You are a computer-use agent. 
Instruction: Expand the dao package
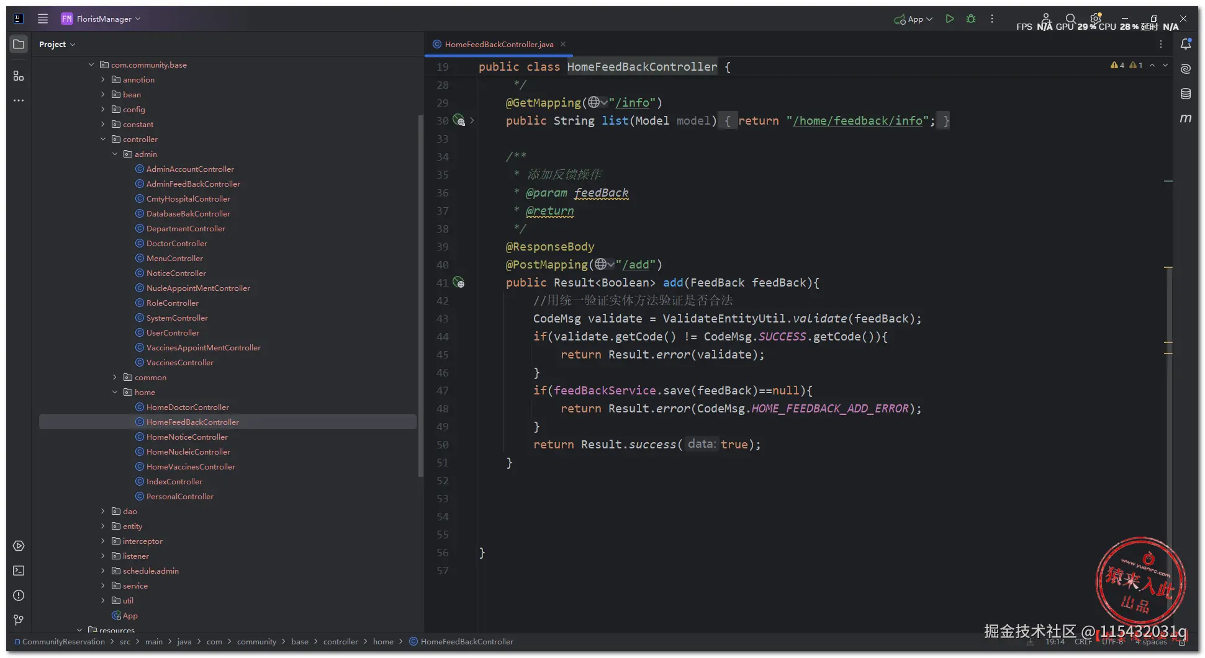pos(103,511)
